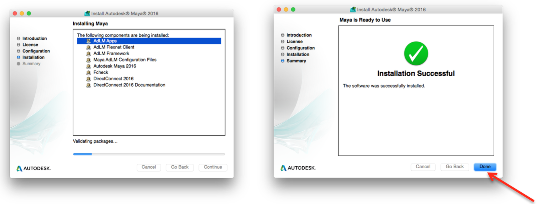Click the Maya AdLM Configuration Files icon

coord(89,60)
